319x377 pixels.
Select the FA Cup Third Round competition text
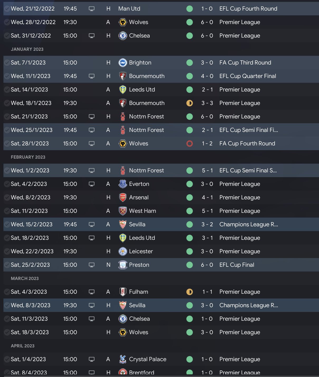[x=245, y=63]
